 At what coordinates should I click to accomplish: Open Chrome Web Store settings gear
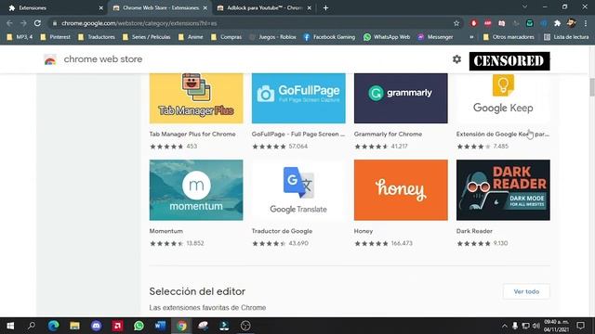click(456, 59)
